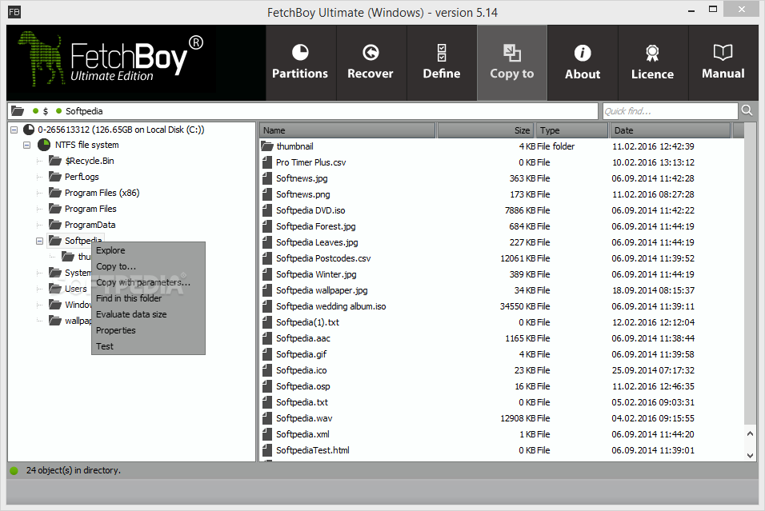Click the file icon of Softpedia wallpaper.jpg
Viewport: 765px width, 511px height.
tap(267, 290)
